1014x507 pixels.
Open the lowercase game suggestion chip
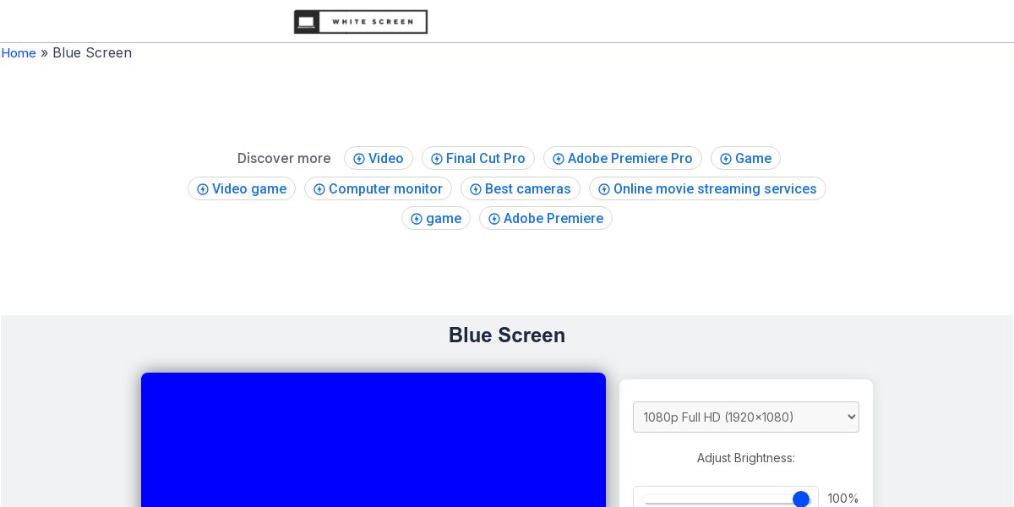pos(436,218)
